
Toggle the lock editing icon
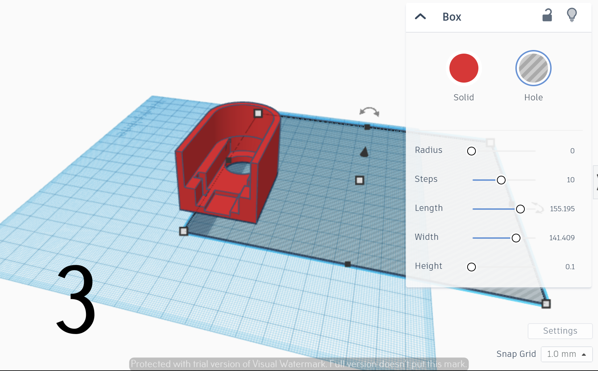tap(547, 15)
